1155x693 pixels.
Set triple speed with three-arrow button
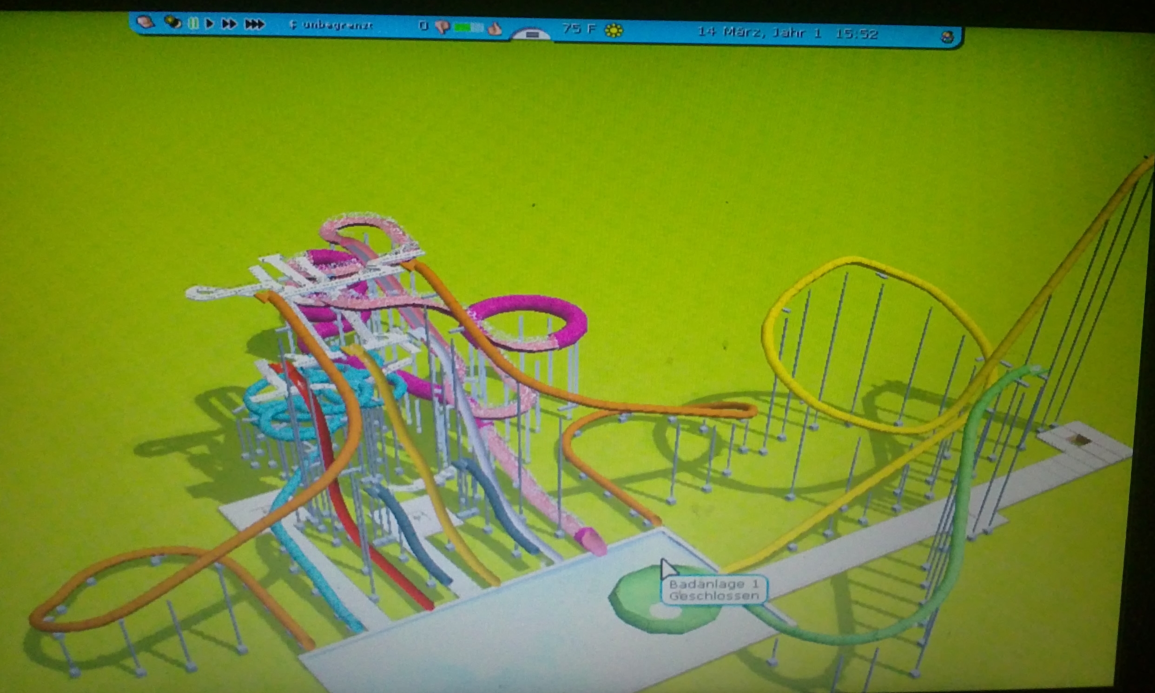[254, 24]
